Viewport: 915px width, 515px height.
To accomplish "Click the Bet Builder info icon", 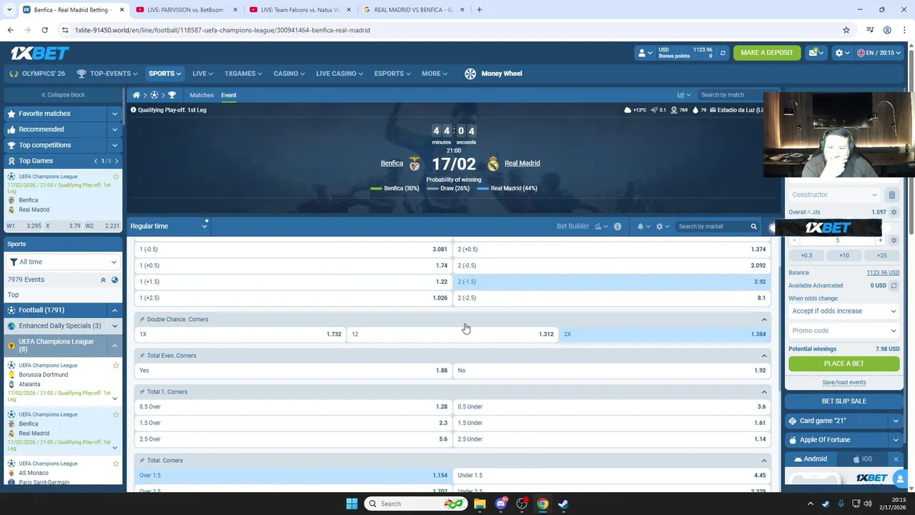I will pyautogui.click(x=618, y=227).
